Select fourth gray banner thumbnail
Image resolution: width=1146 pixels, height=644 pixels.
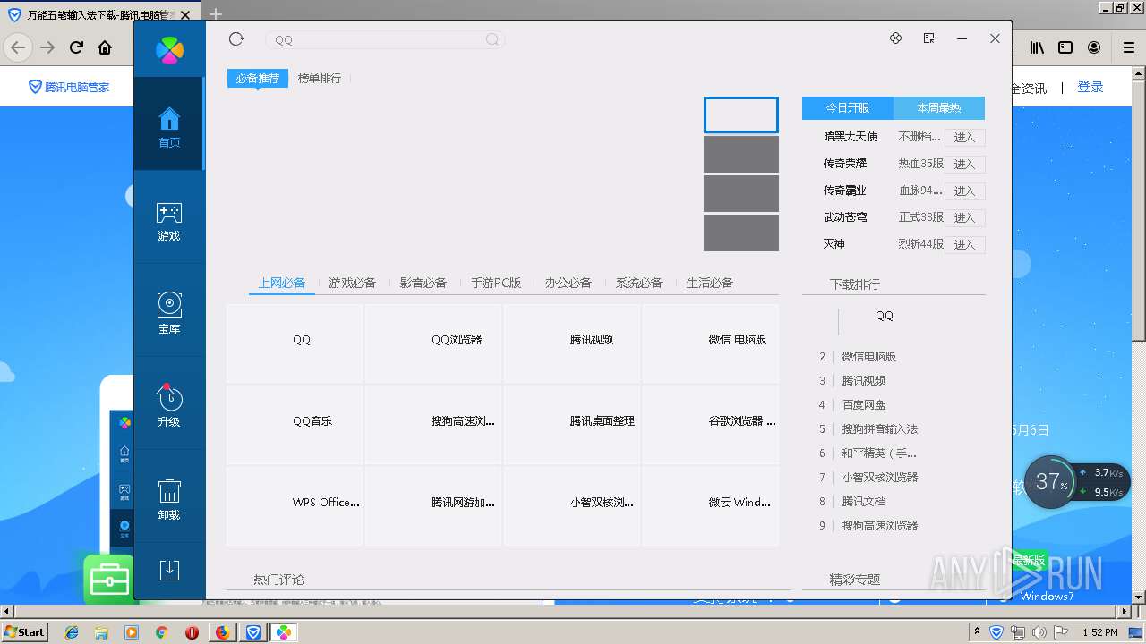pyautogui.click(x=741, y=233)
